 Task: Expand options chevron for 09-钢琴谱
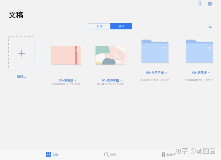(x=209, y=72)
